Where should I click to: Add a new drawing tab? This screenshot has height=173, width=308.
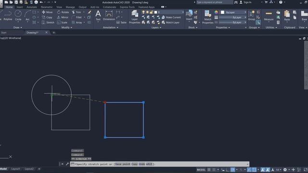click(x=54, y=33)
